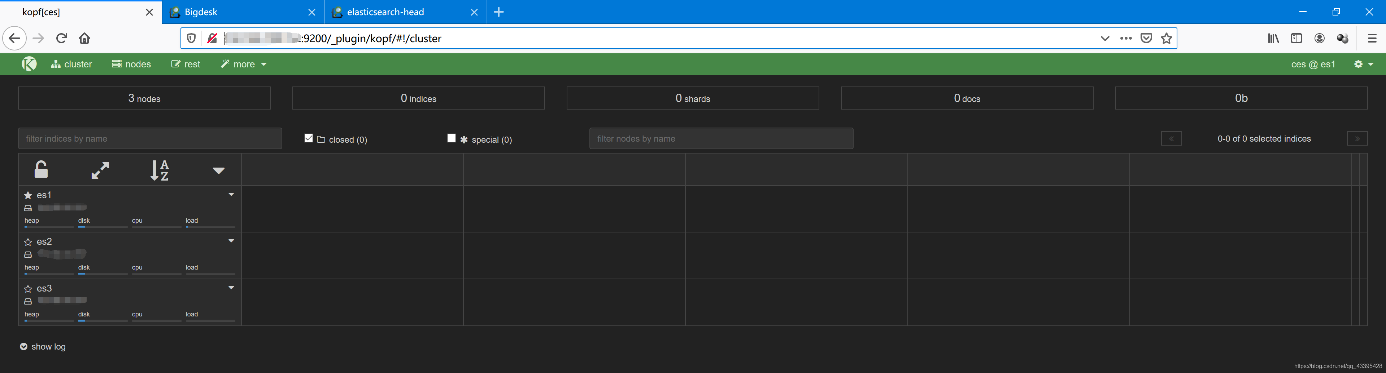The image size is (1386, 373).
Task: Click the es3 cpu usage bar
Action: 157,320
